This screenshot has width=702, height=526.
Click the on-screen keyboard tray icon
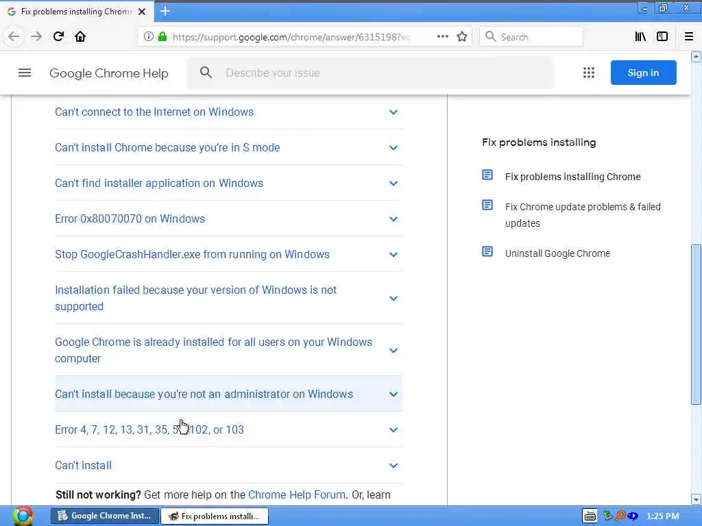coord(590,516)
